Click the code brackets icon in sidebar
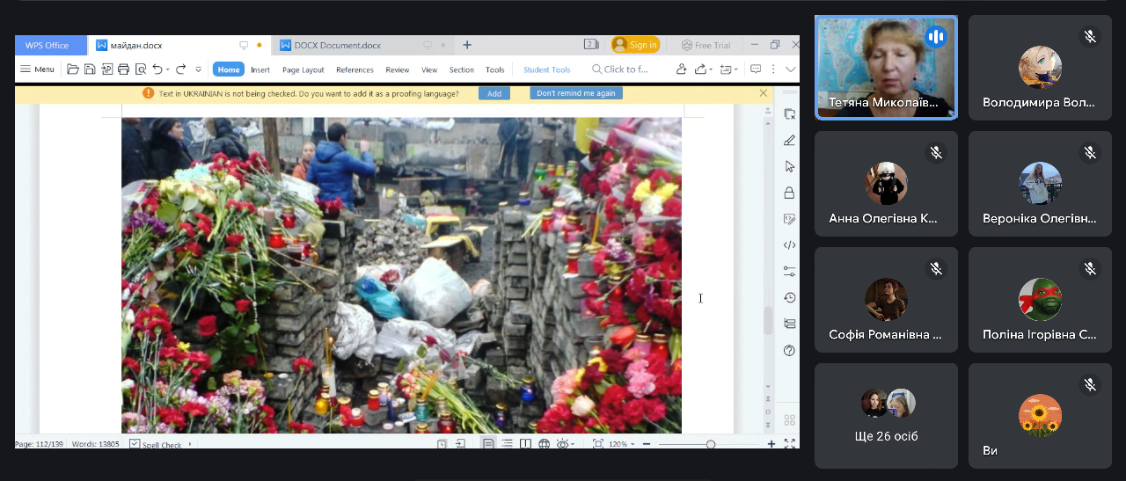1126x481 pixels. click(x=789, y=245)
